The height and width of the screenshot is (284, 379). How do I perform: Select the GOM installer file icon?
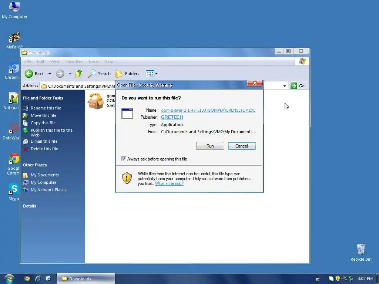coord(96,101)
